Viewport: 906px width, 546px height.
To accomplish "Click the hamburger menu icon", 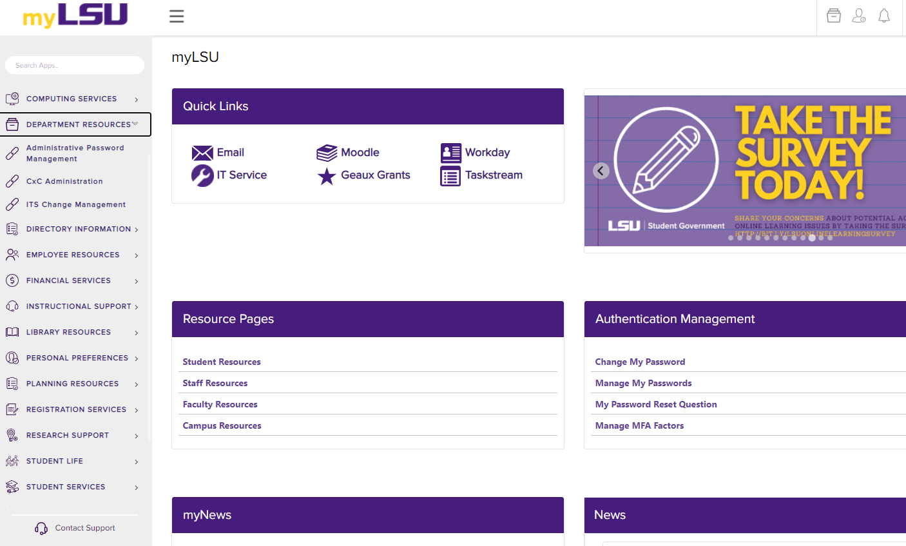I will 177,16.
